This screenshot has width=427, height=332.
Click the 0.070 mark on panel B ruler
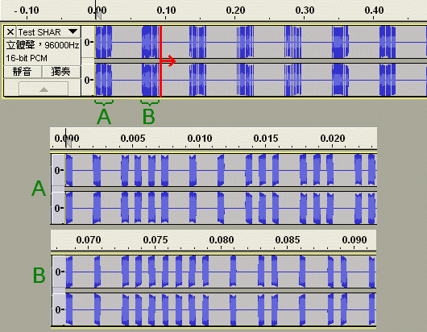pos(89,240)
